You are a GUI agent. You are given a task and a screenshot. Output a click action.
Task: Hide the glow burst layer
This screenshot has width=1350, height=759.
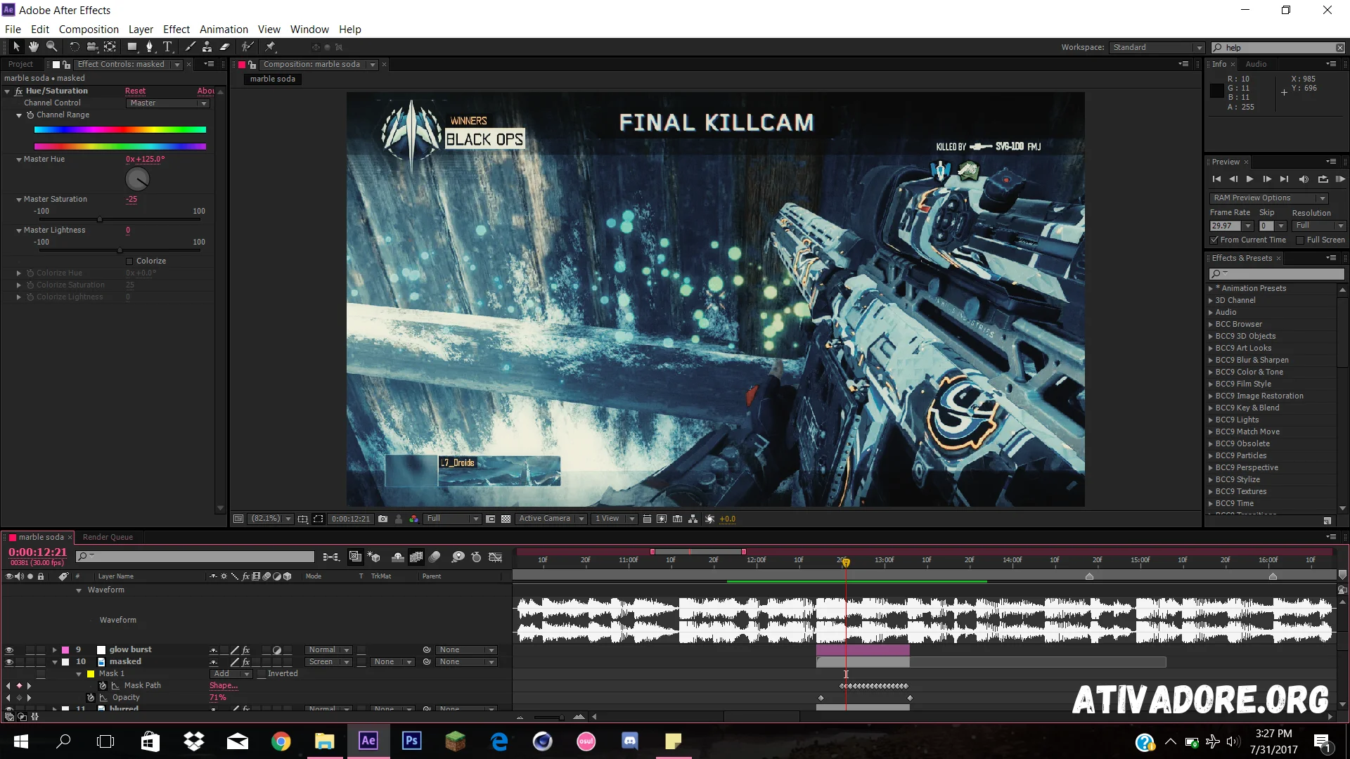pos(9,650)
